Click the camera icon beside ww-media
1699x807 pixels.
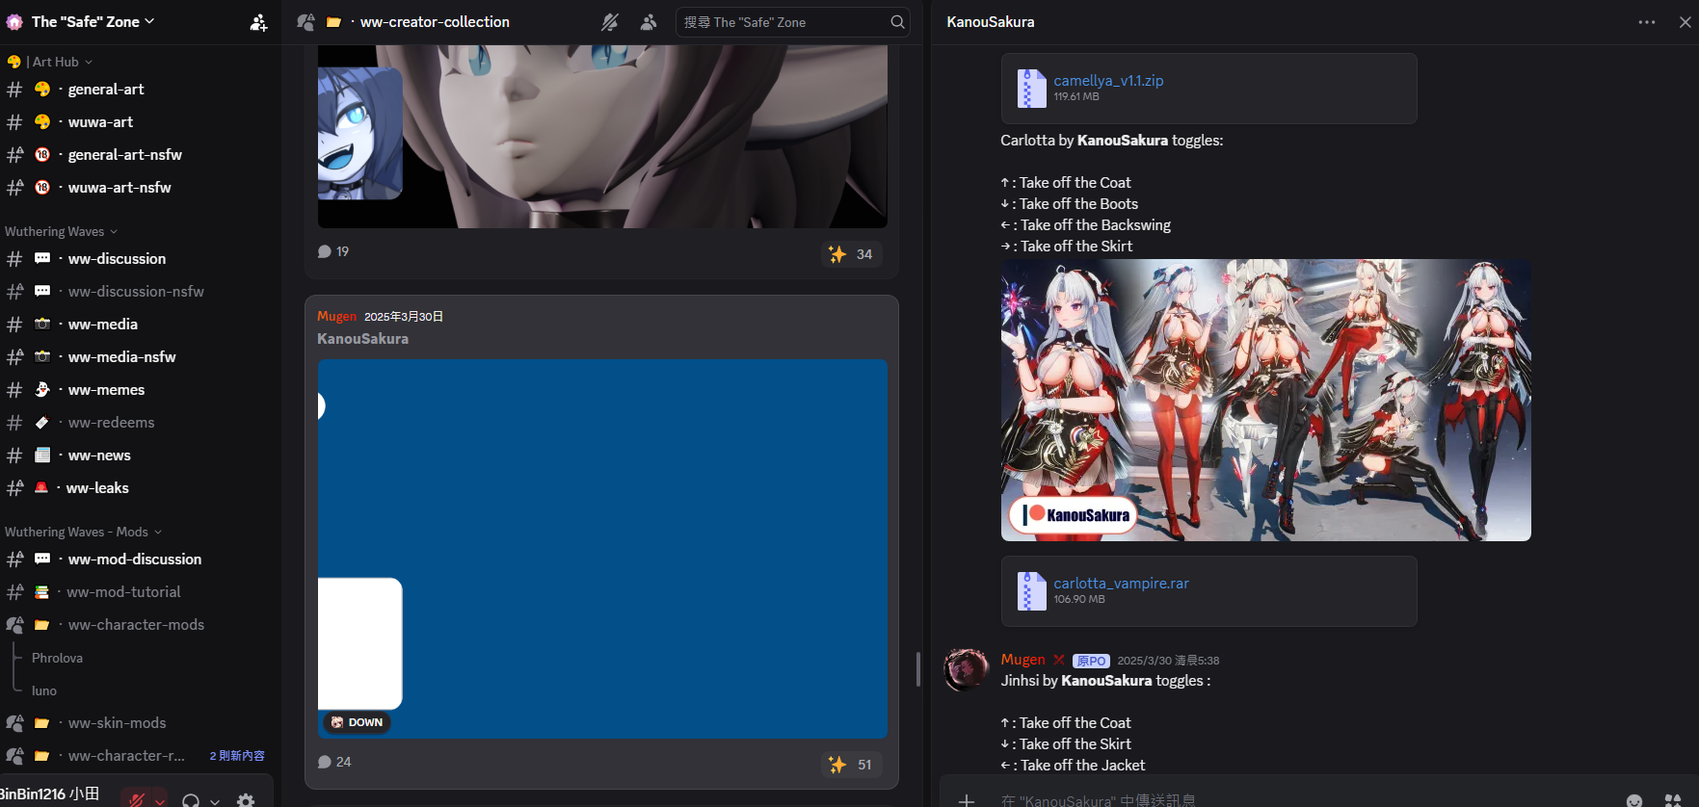42,325
